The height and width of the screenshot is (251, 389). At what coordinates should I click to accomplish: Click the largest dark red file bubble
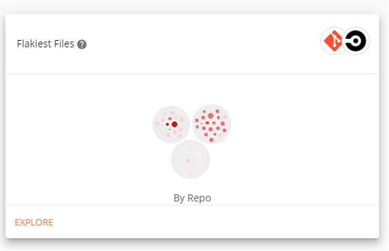(x=175, y=124)
